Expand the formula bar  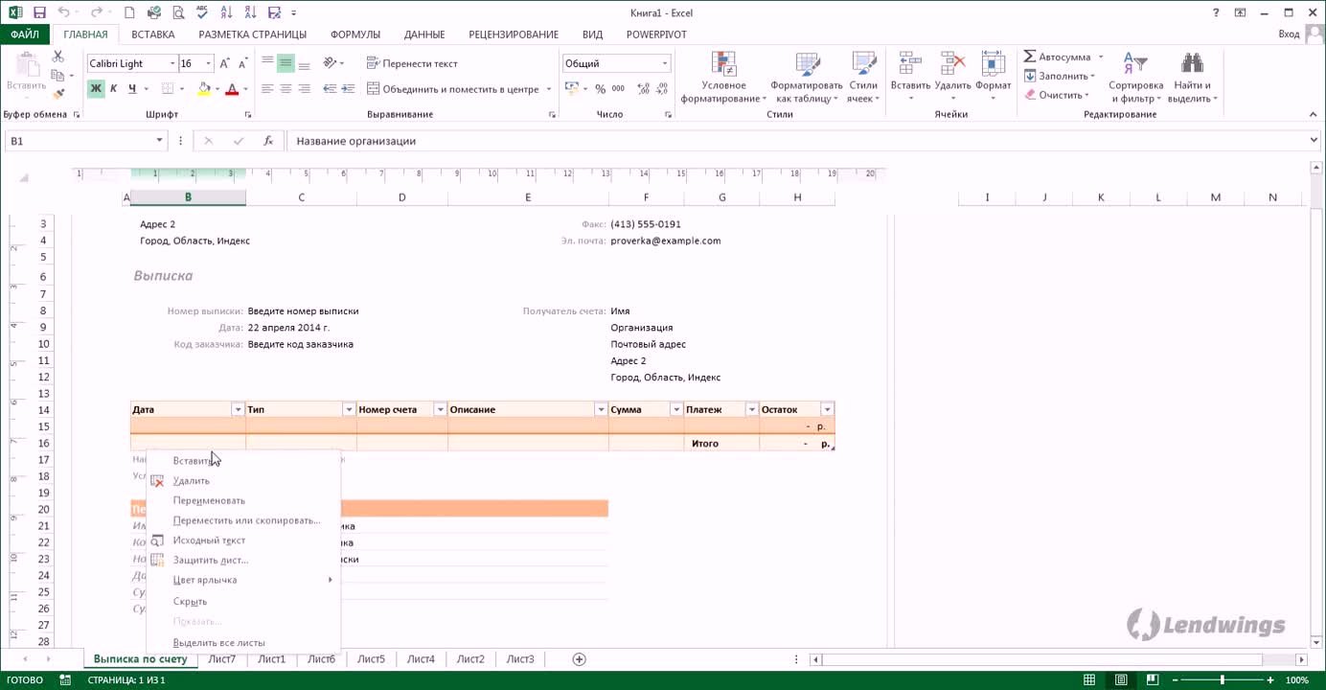(x=1314, y=141)
